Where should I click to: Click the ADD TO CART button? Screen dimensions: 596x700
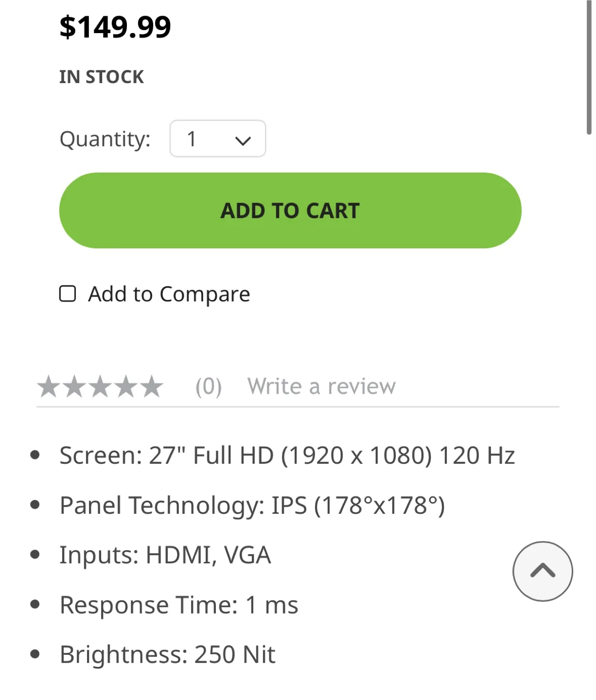[290, 210]
